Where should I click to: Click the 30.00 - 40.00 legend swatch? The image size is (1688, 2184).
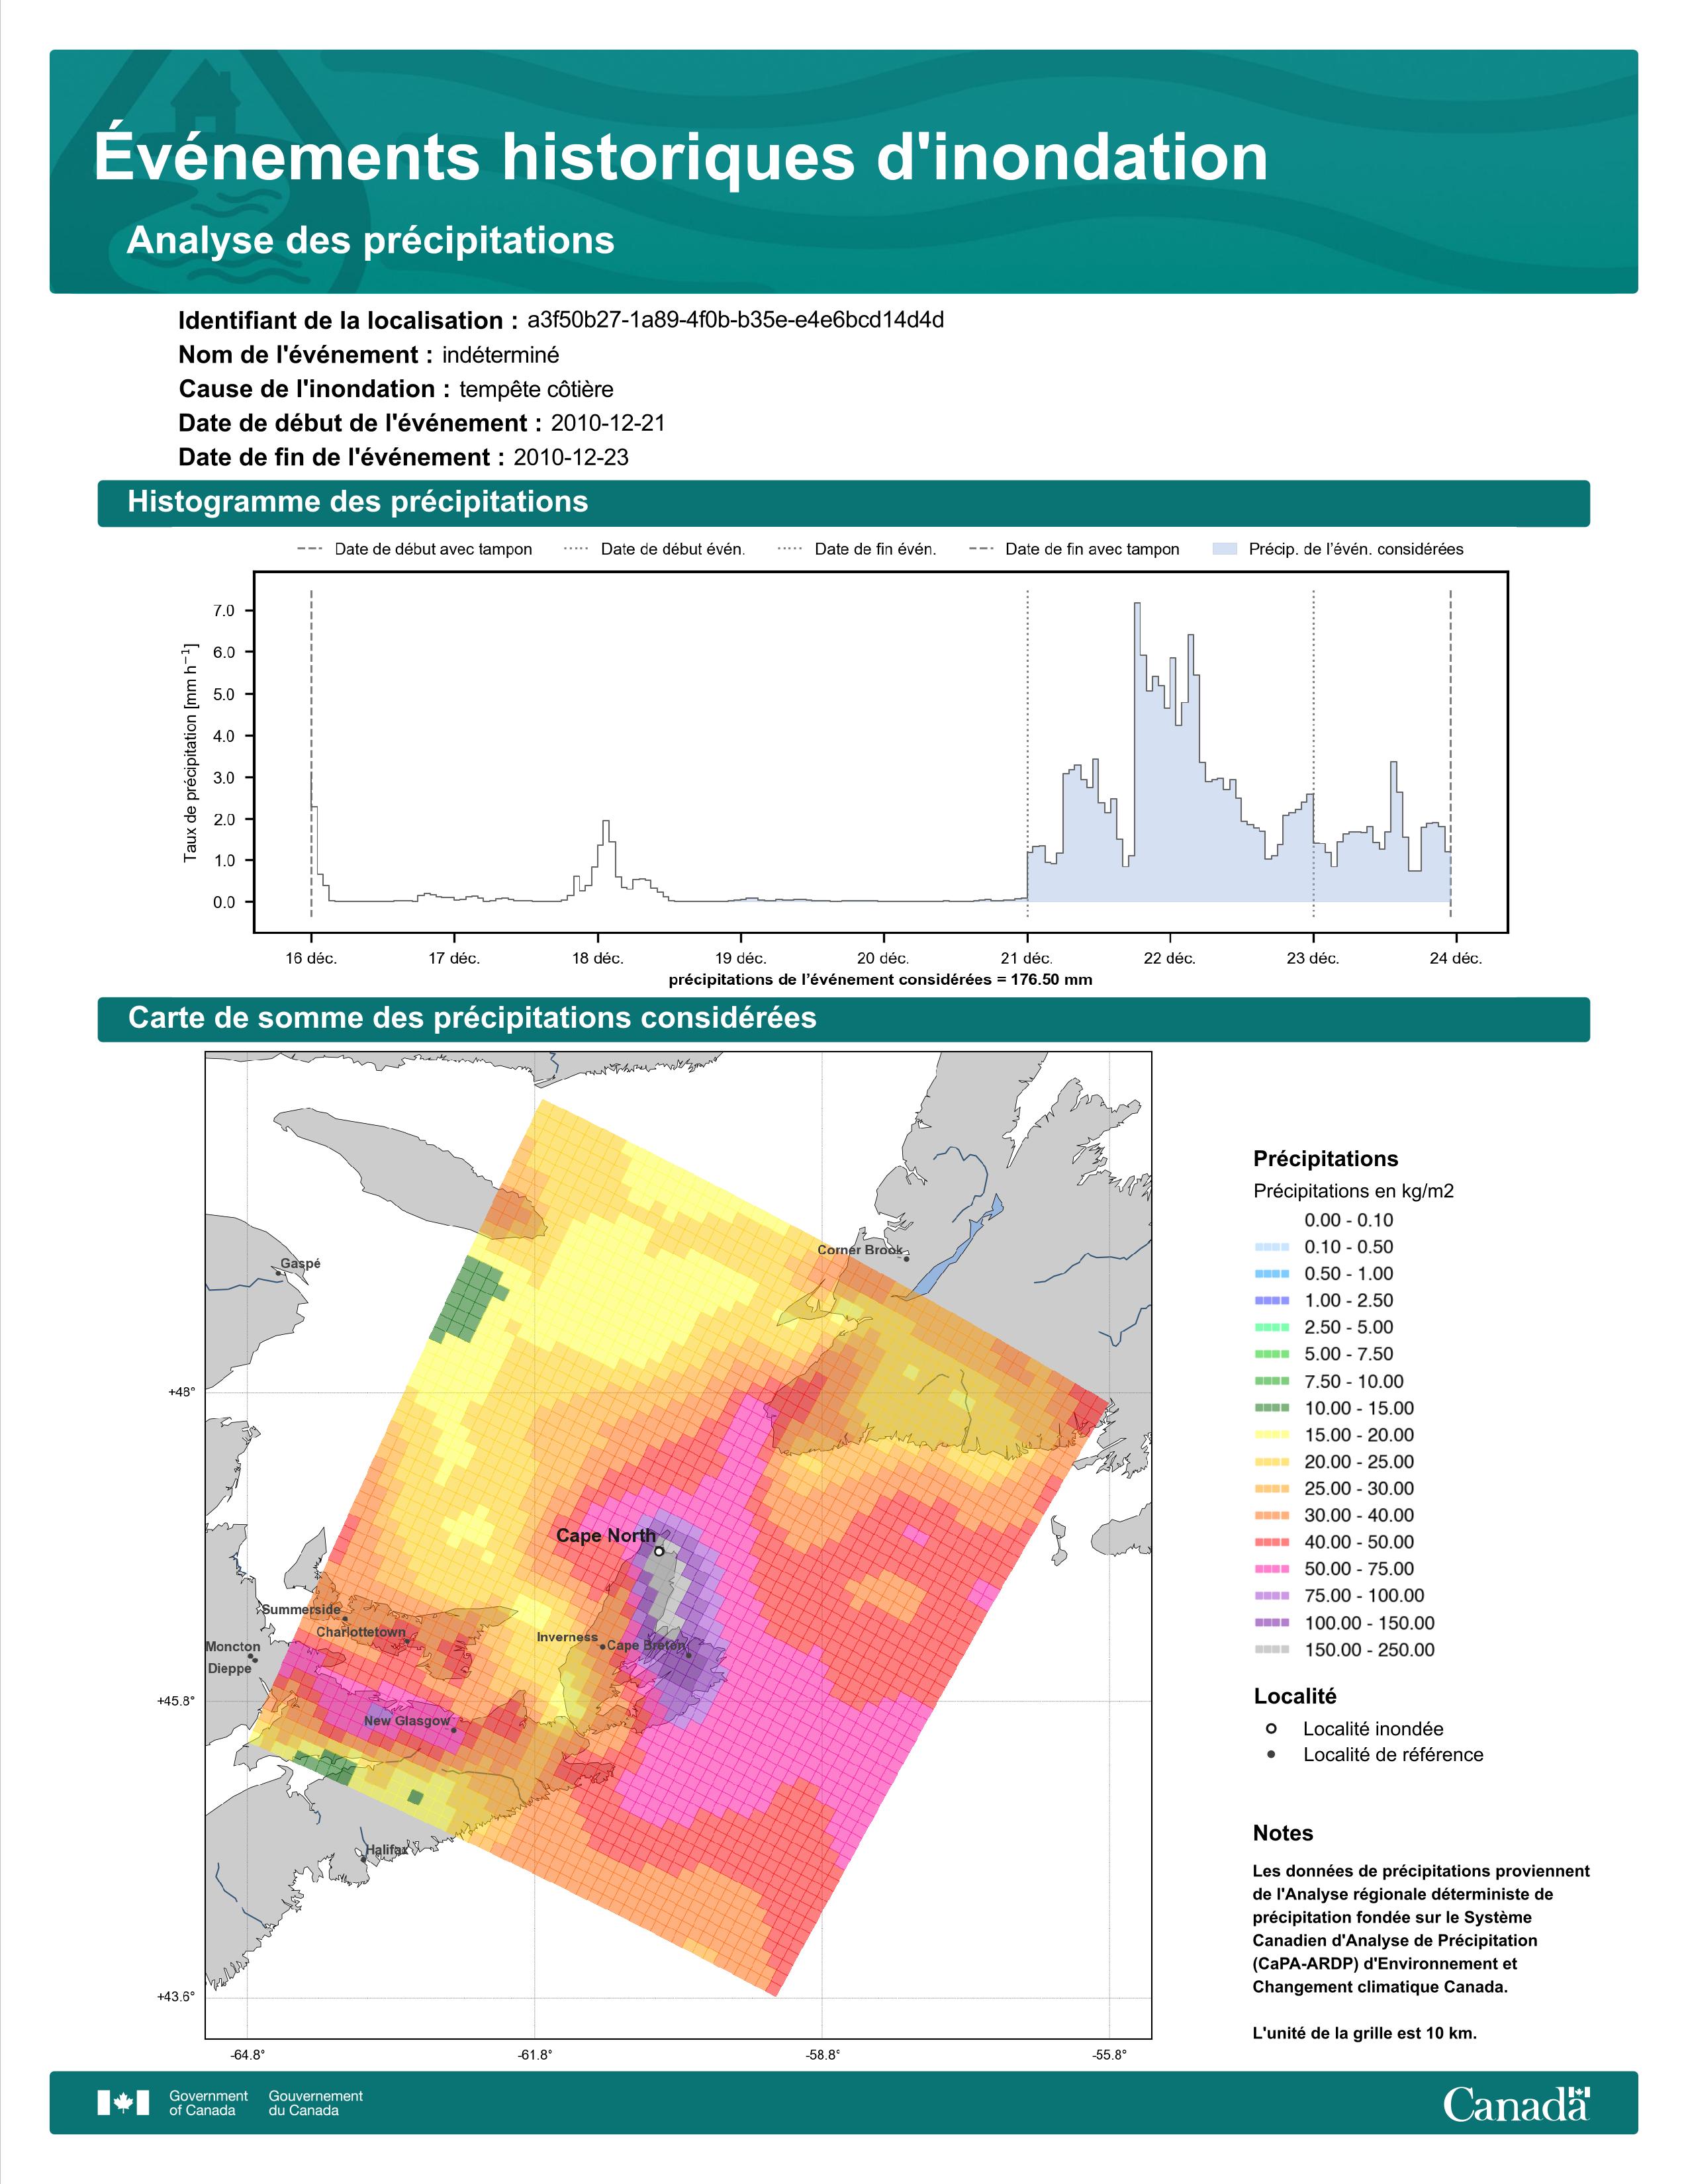1271,1515
